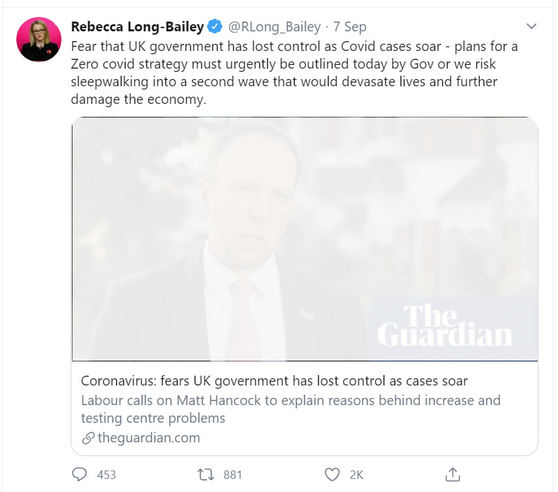The height and width of the screenshot is (492, 558).
Task: Click the Labour calls on Matt Hancock subtitle
Action: (x=290, y=408)
